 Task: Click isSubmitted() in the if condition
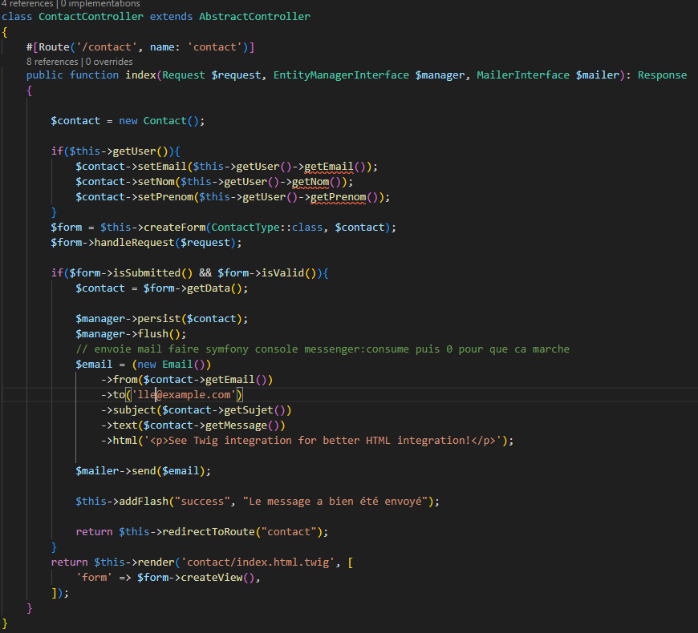pyautogui.click(x=152, y=273)
